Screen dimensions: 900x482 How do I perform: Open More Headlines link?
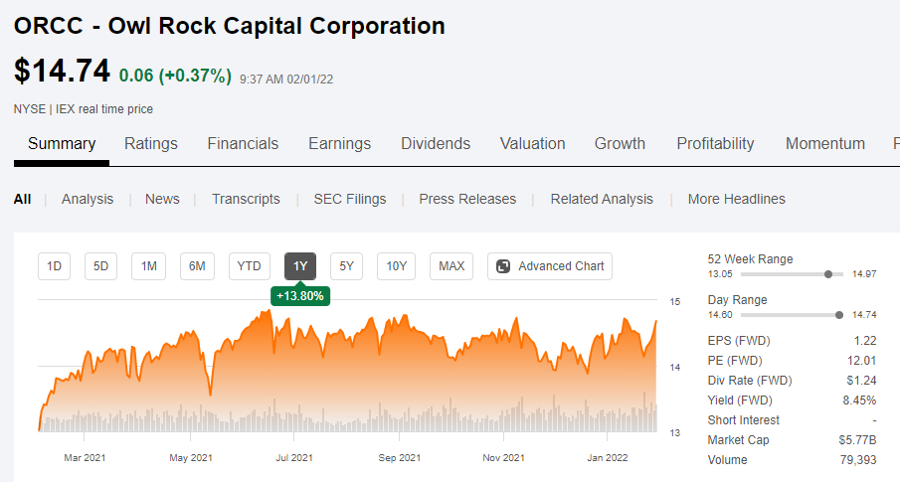click(737, 199)
